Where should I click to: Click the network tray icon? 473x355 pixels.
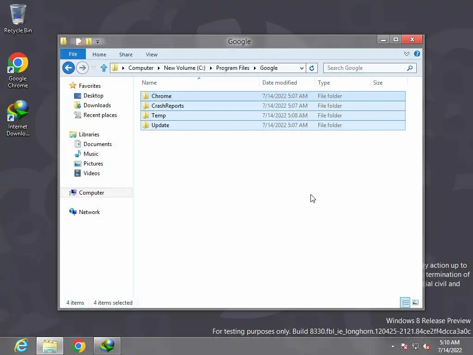[x=415, y=346]
